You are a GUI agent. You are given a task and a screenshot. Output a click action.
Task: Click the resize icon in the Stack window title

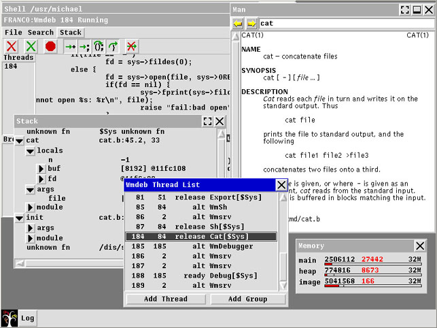(207, 121)
